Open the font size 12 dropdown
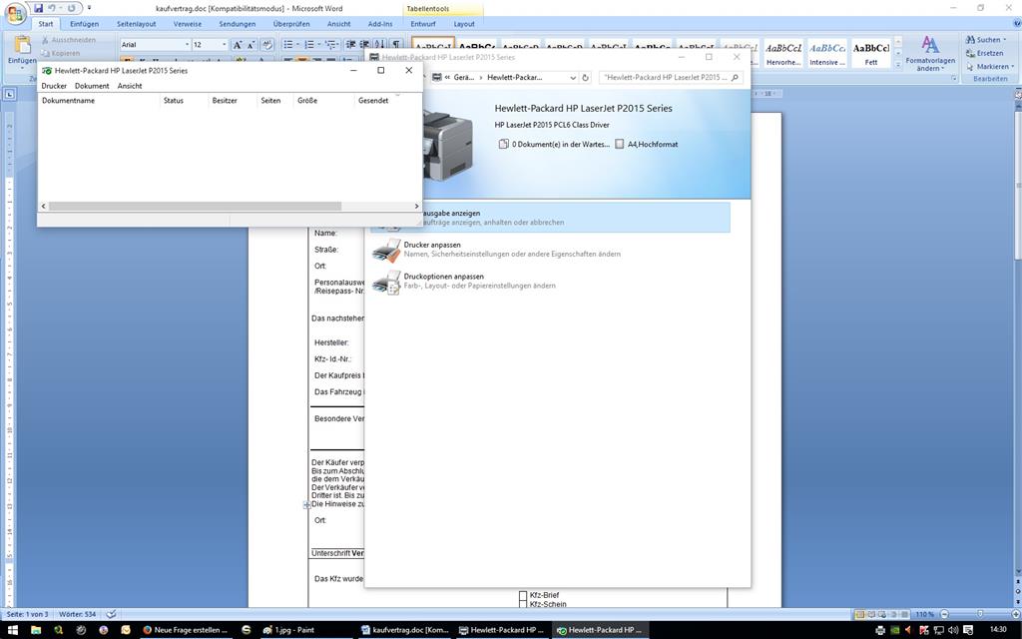Screen dimensions: 1022x639 (225, 44)
